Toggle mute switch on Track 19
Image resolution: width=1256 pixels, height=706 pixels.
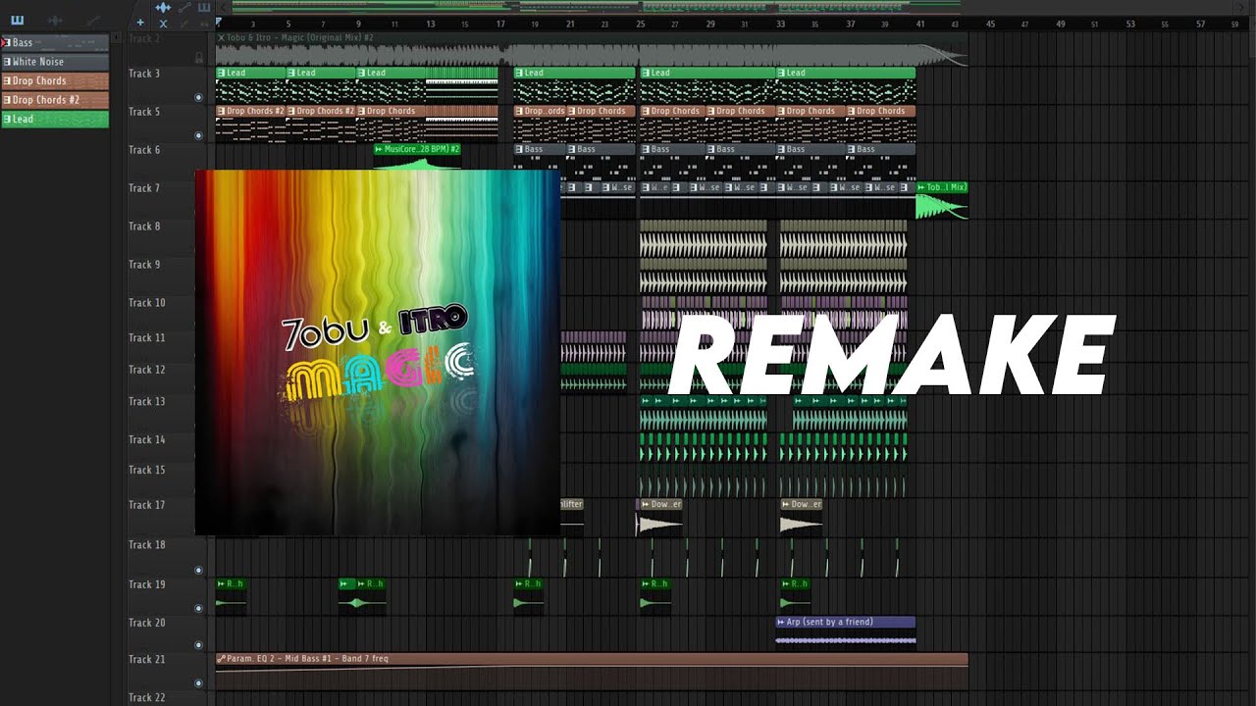pyautogui.click(x=199, y=608)
